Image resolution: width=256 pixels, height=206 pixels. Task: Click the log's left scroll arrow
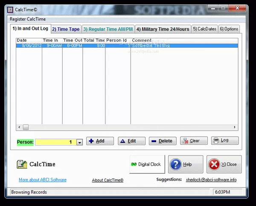point(19,127)
